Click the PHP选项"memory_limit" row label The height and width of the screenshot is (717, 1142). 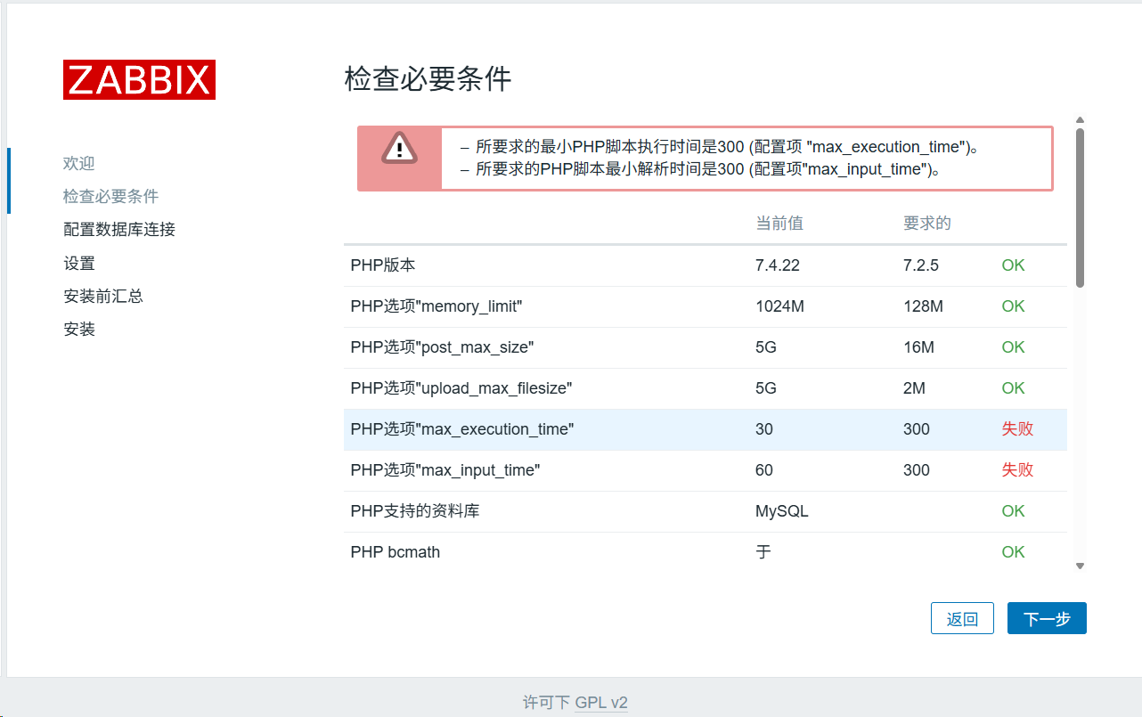point(436,306)
